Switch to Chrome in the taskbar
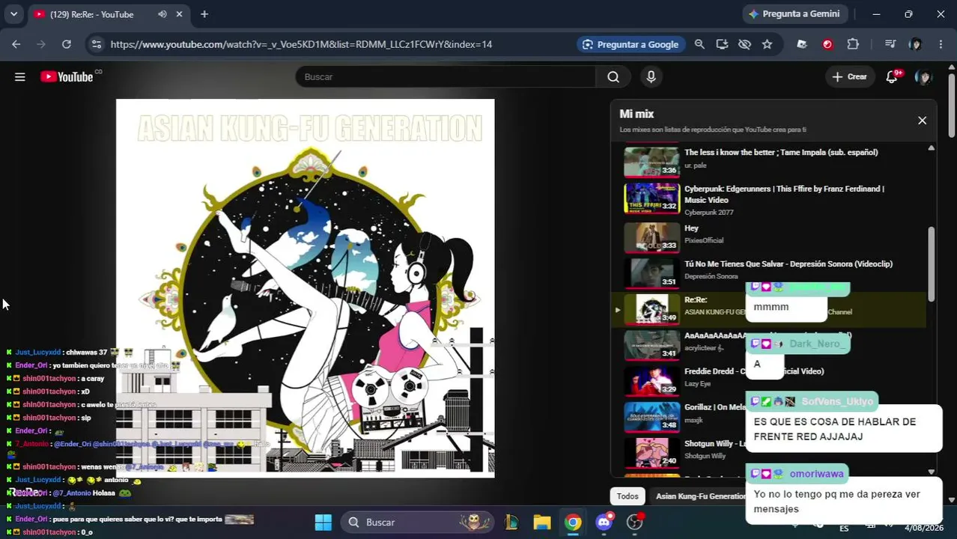Image resolution: width=957 pixels, height=539 pixels. [x=573, y=522]
